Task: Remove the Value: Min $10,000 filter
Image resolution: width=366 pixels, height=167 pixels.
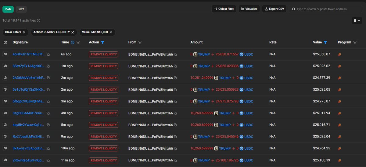Action: 111,32
